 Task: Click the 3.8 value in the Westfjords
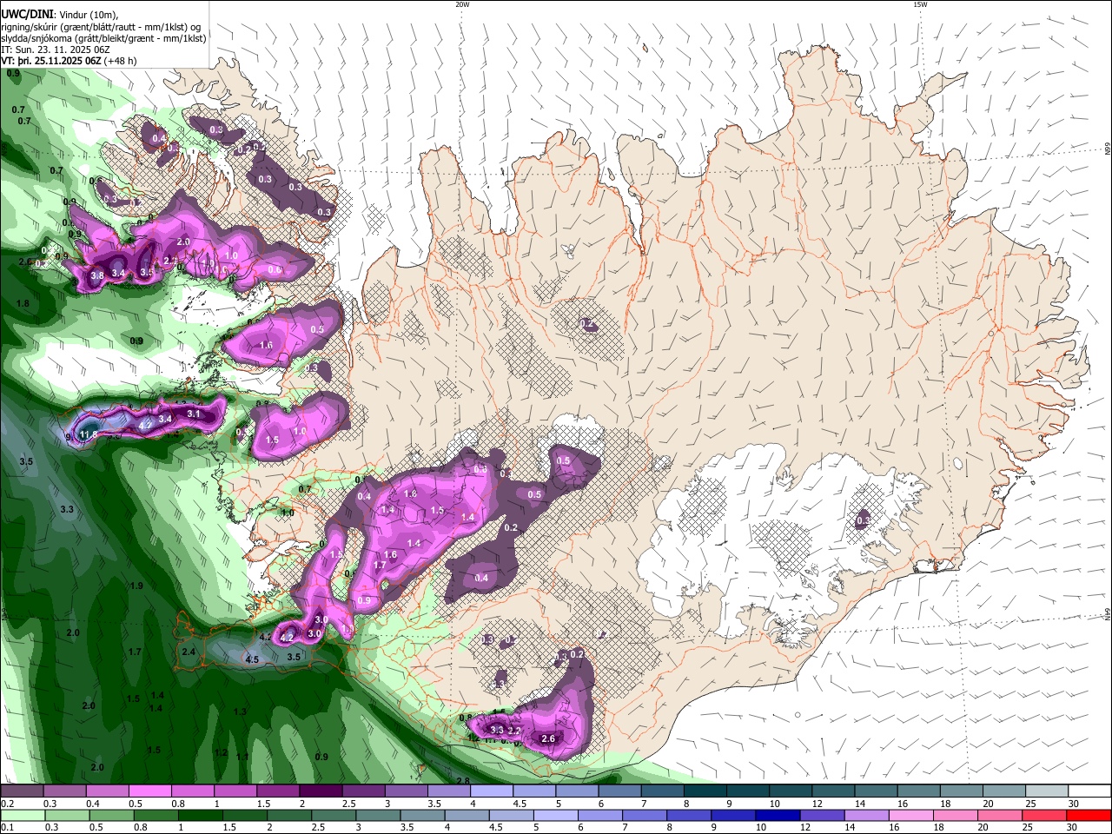pos(97,275)
